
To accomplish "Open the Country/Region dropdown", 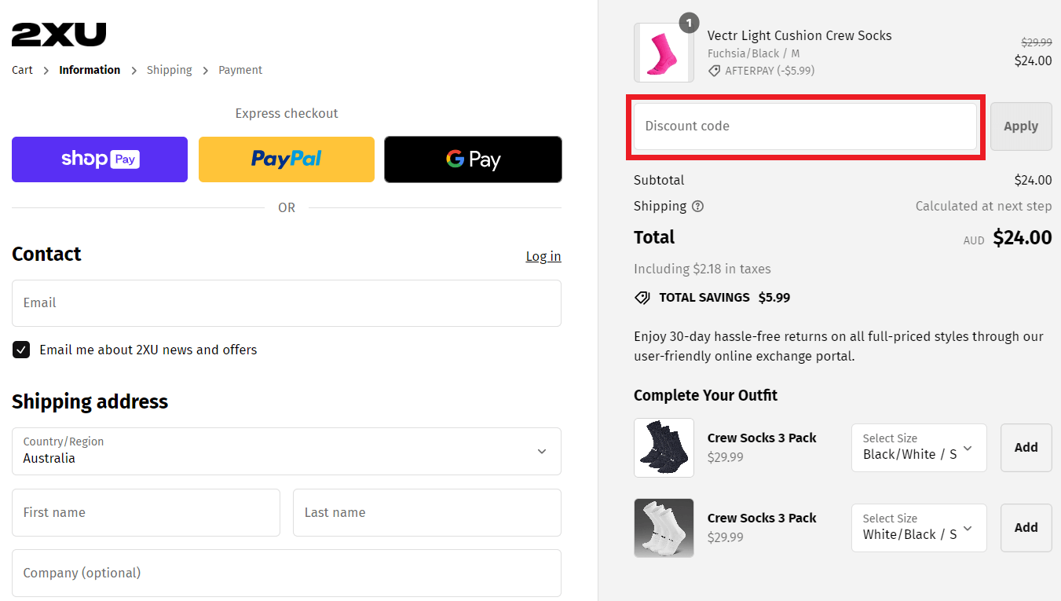I will [287, 451].
